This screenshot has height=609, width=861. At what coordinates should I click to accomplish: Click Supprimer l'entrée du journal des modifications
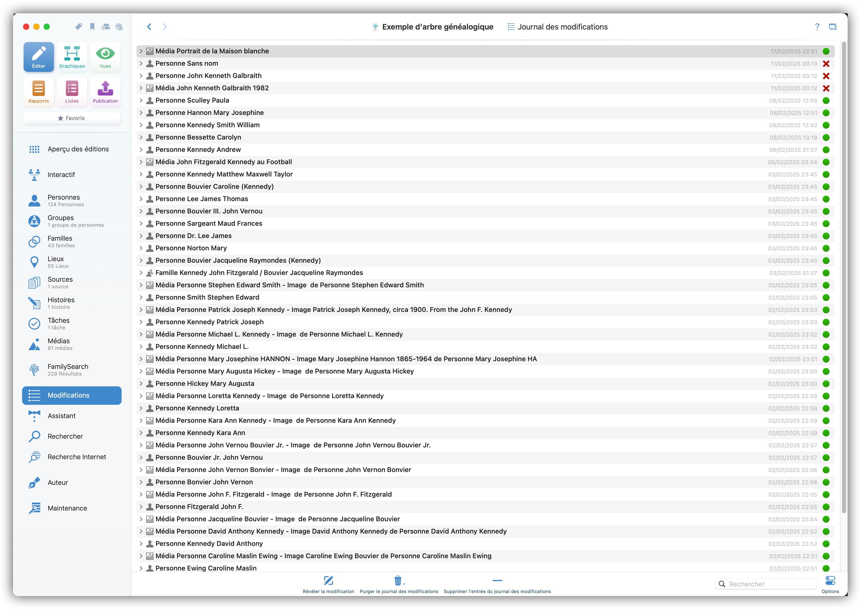tap(497, 585)
